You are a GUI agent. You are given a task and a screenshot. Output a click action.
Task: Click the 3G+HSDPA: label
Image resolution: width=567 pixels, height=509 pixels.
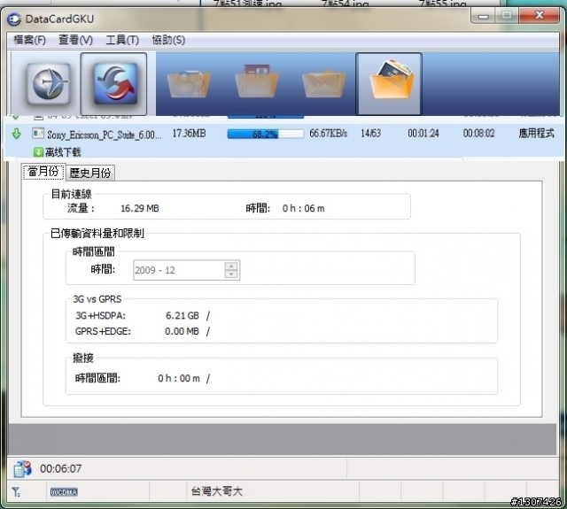(x=100, y=316)
